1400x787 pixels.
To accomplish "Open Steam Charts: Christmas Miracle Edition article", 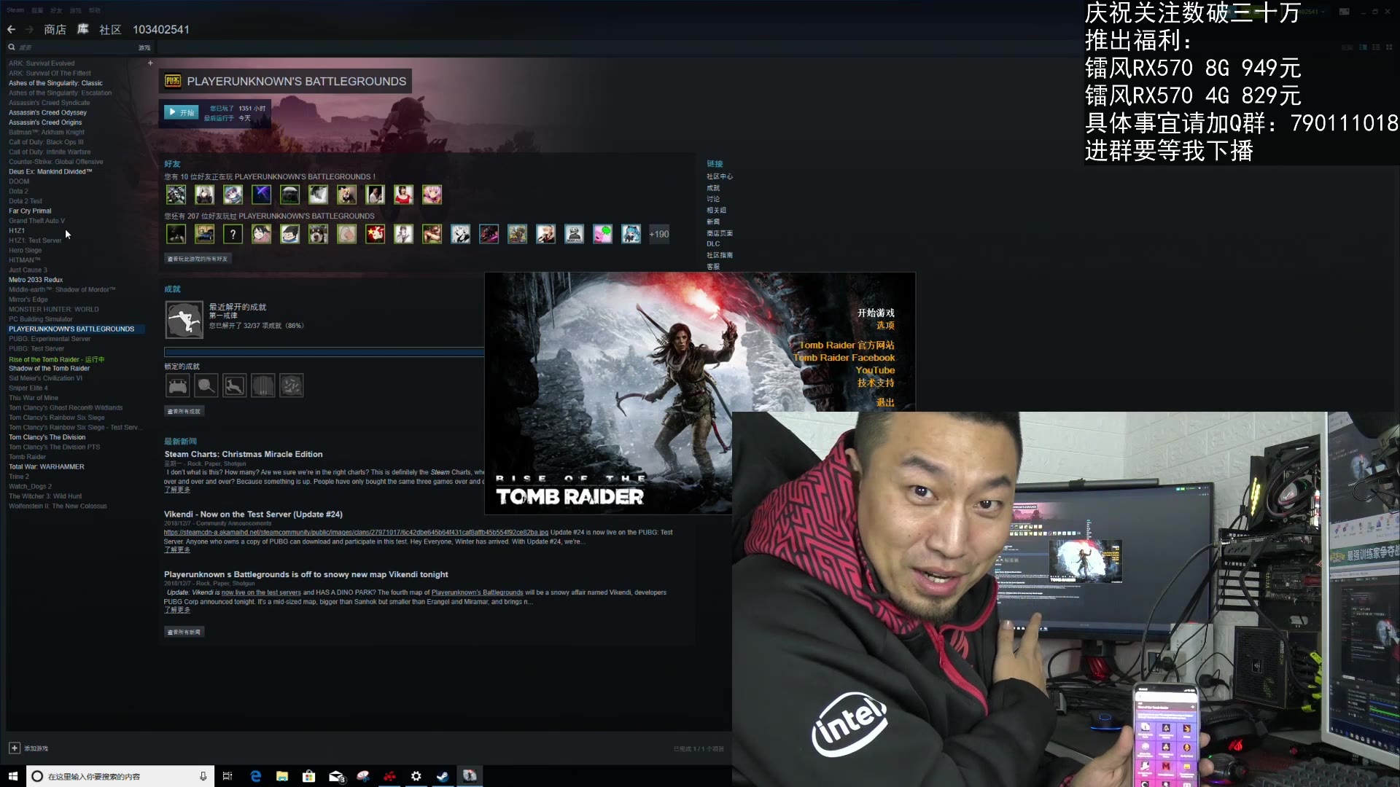I will point(244,454).
